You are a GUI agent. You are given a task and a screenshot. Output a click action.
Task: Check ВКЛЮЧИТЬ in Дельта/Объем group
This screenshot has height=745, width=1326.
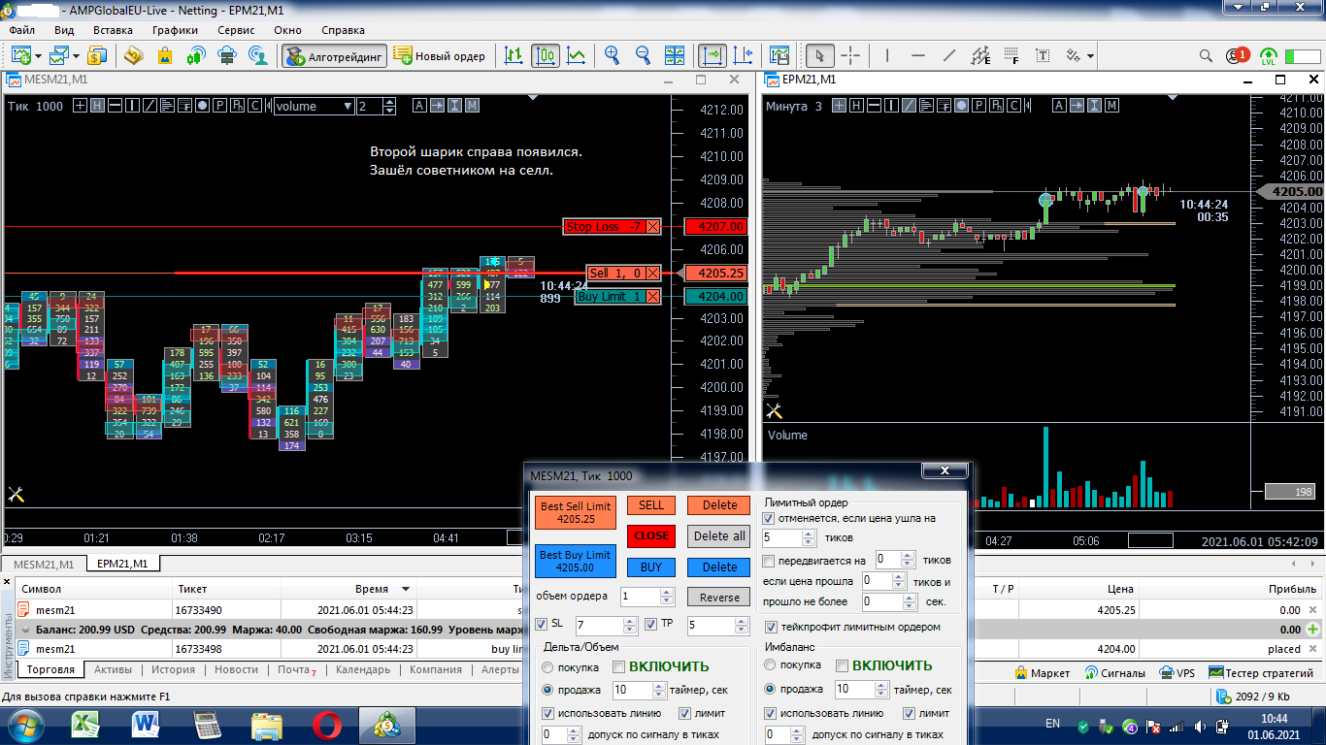point(618,666)
